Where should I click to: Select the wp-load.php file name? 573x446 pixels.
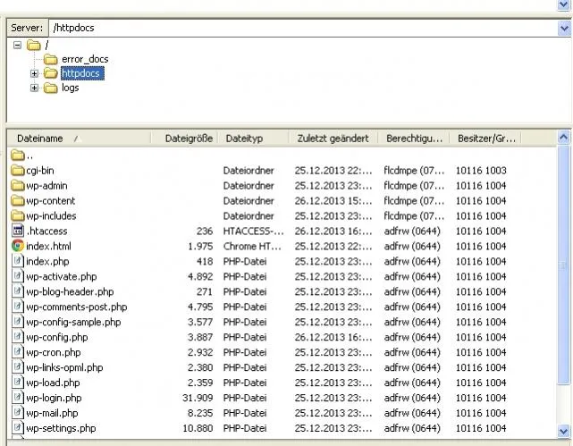click(53, 383)
